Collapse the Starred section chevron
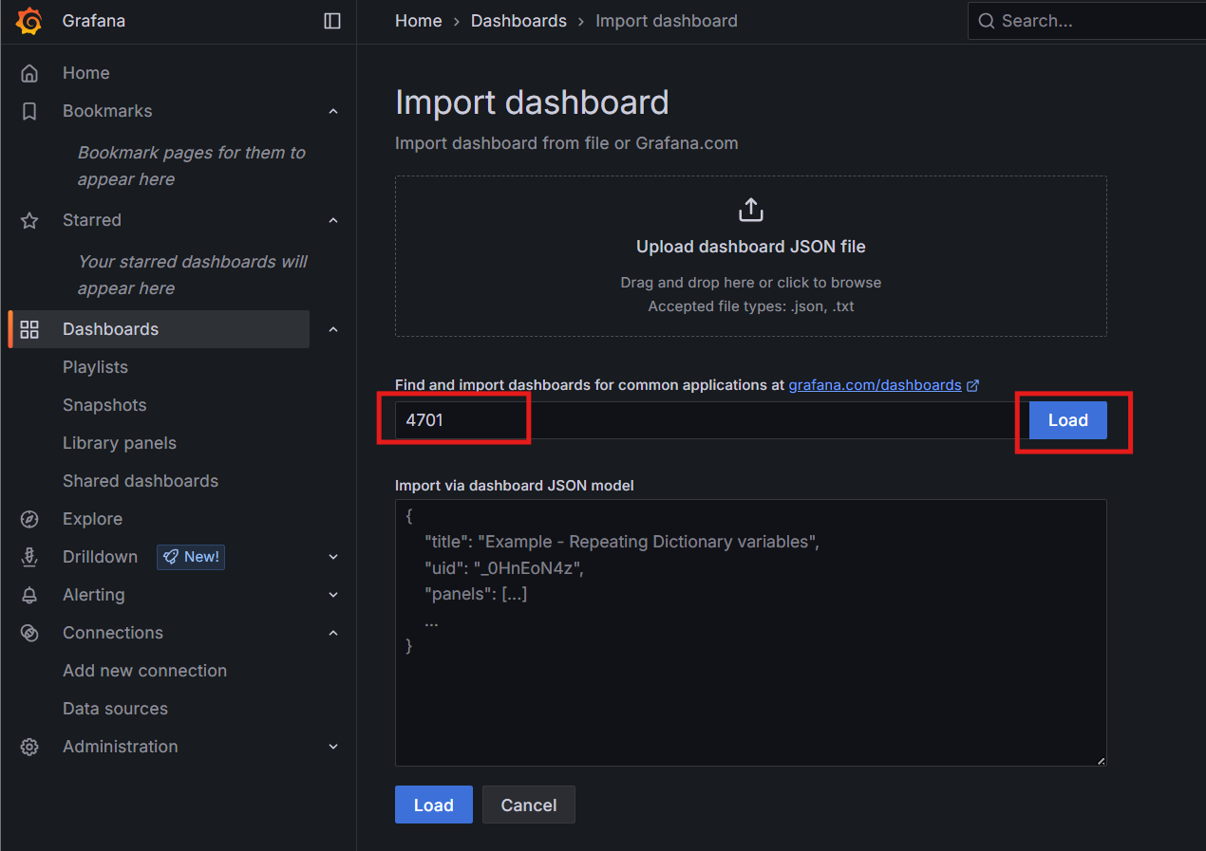The image size is (1206, 851). coord(333,220)
